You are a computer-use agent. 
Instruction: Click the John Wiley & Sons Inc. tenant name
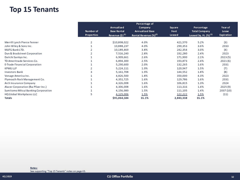tap(20, 46)
